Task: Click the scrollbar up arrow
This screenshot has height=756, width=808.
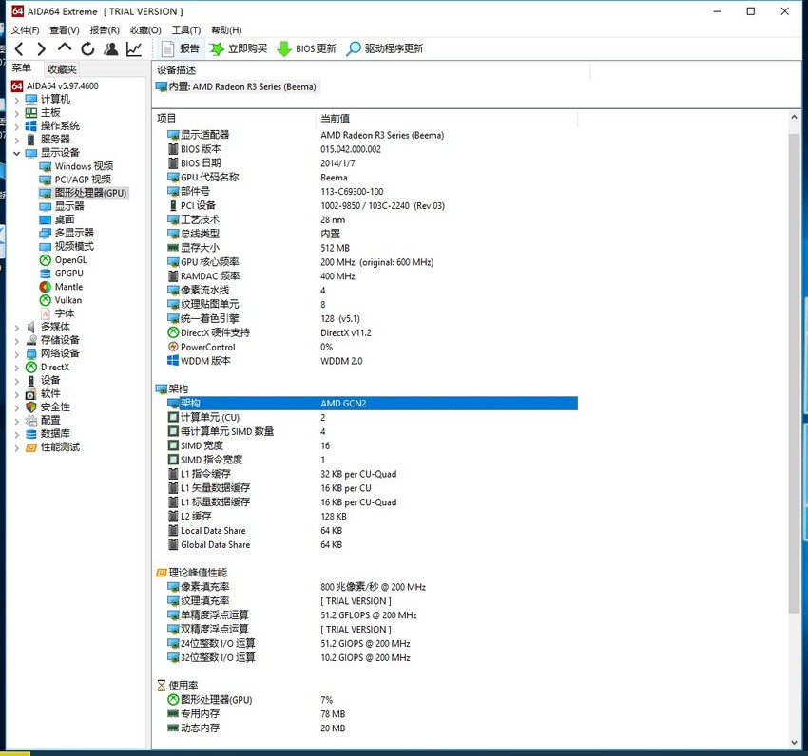Action: 794,117
